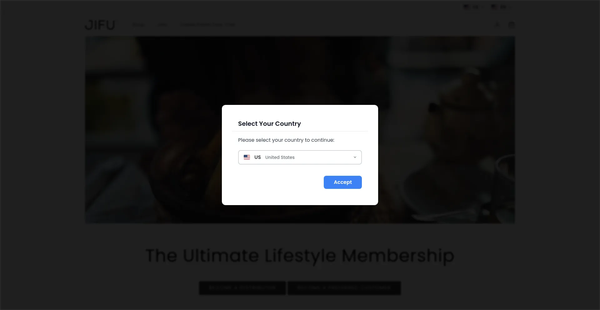Image resolution: width=600 pixels, height=310 pixels.
Task: Open the shopping cart icon in header
Action: coord(511,25)
